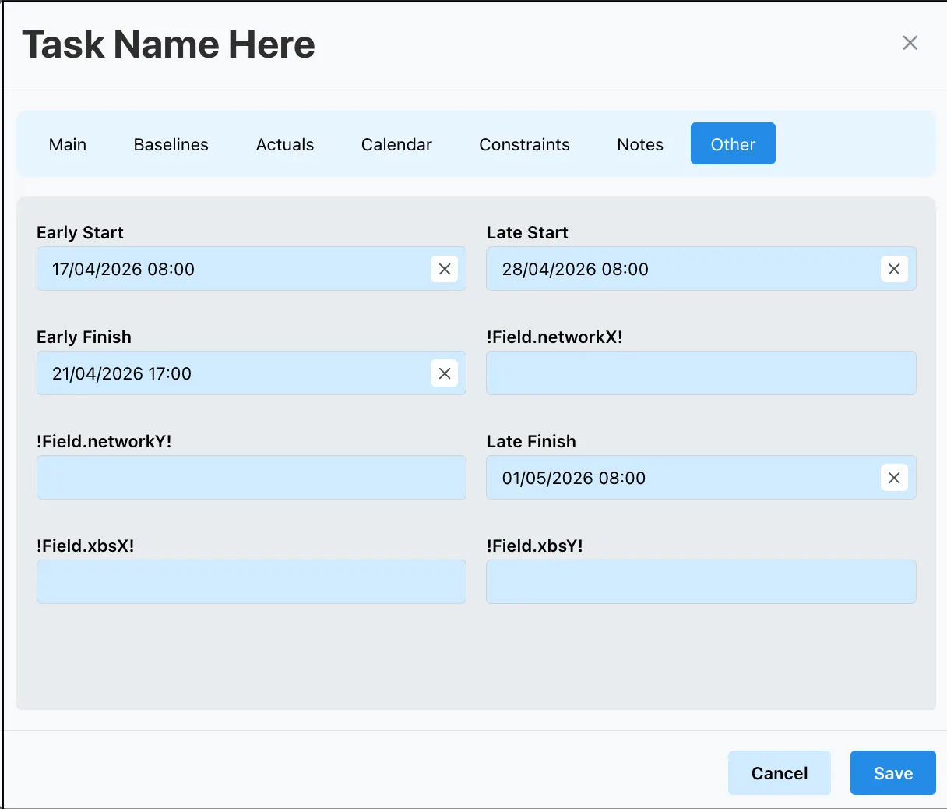Select the Calendar tab
947x809 pixels.
click(396, 144)
